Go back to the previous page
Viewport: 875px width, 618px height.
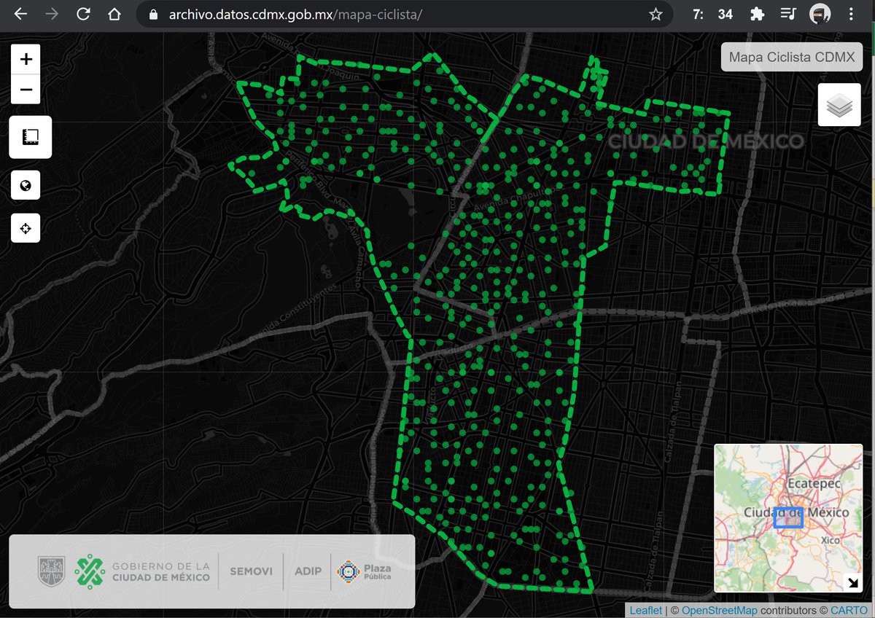coord(20,14)
